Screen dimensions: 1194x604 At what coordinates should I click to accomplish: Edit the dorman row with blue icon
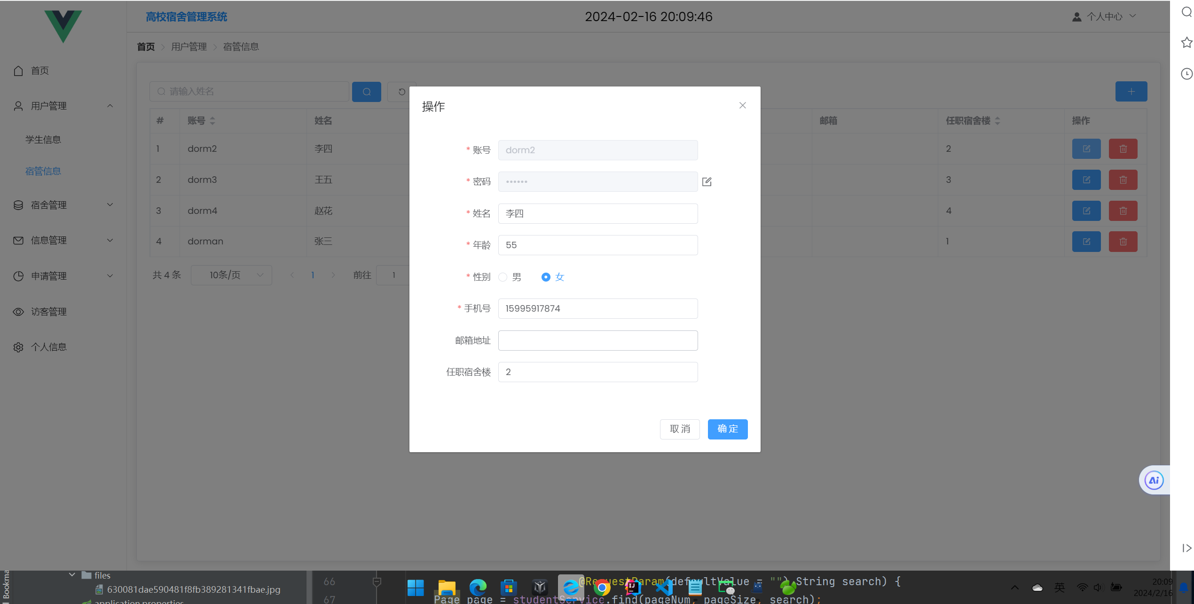point(1086,241)
